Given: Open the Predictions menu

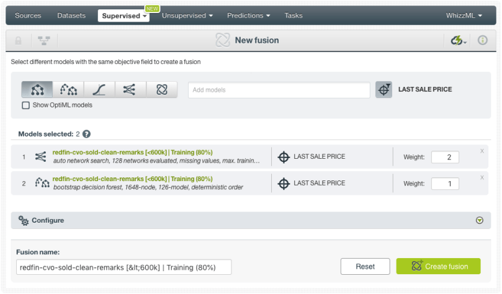Looking at the screenshot, I should click(248, 16).
